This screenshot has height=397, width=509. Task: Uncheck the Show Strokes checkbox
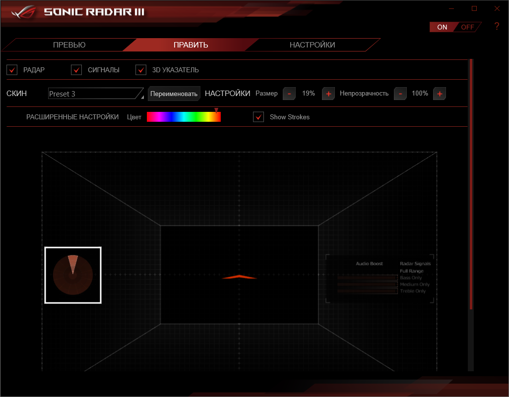click(x=258, y=117)
